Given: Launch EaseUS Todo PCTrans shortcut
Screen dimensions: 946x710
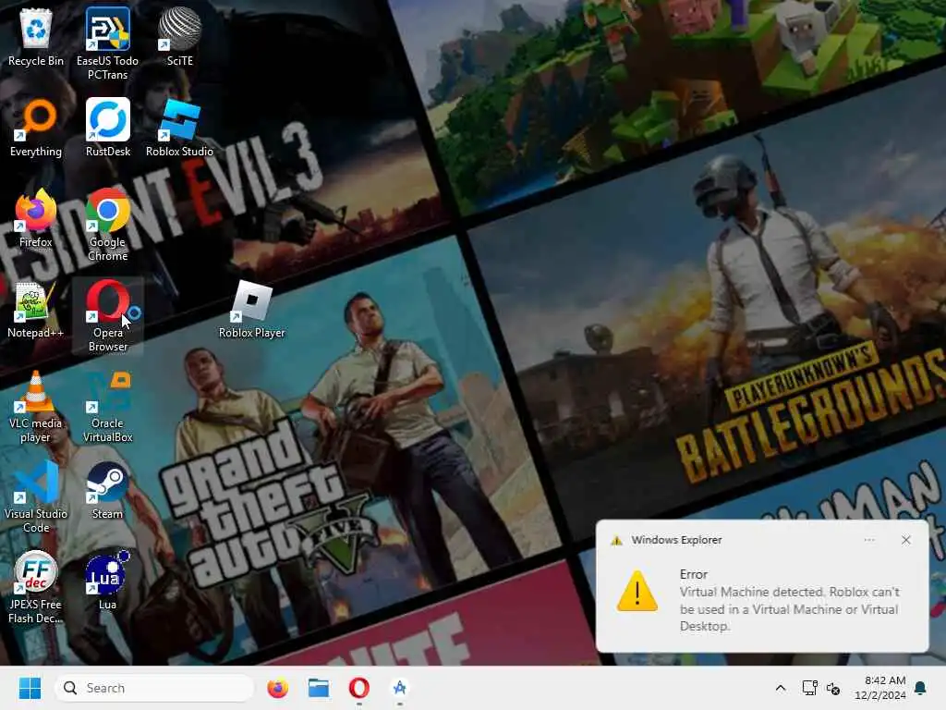Looking at the screenshot, I should pos(107,43).
